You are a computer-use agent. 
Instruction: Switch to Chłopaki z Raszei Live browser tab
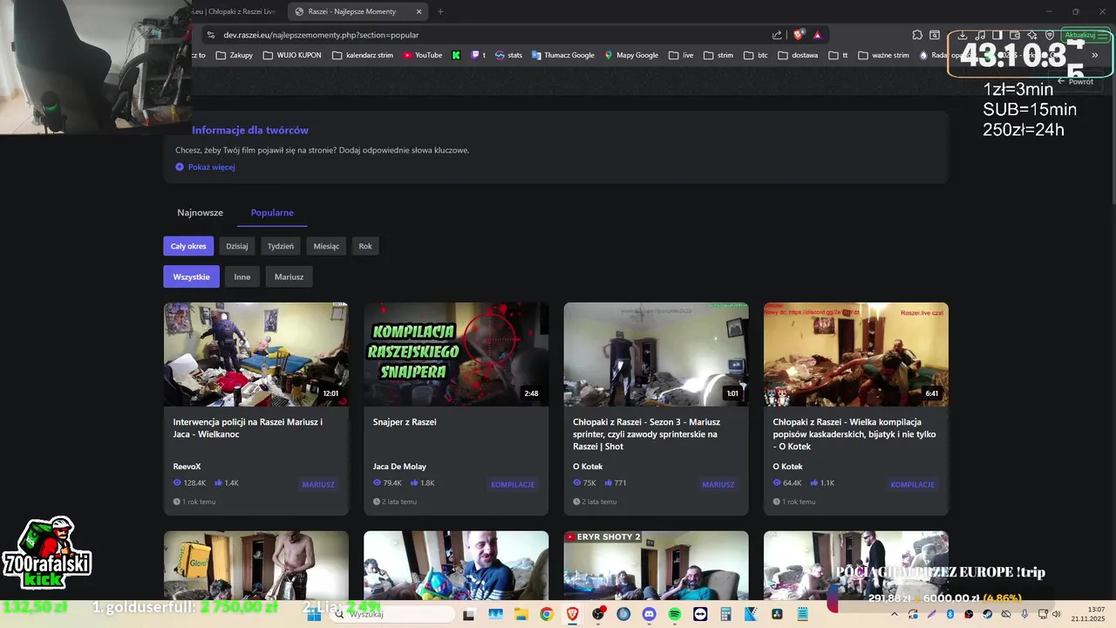point(233,11)
